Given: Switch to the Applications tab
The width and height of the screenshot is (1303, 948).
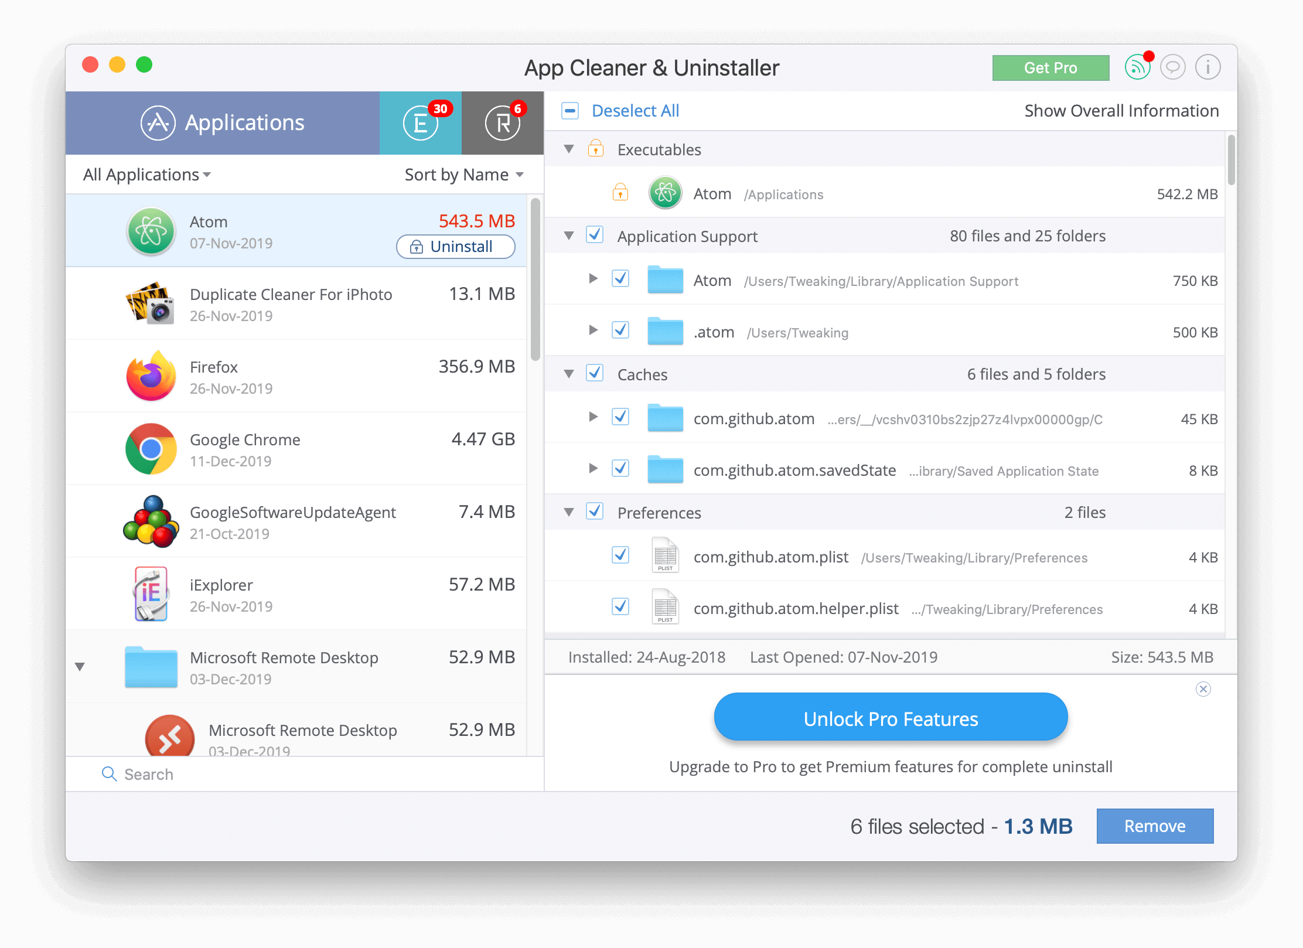Looking at the screenshot, I should (x=223, y=123).
